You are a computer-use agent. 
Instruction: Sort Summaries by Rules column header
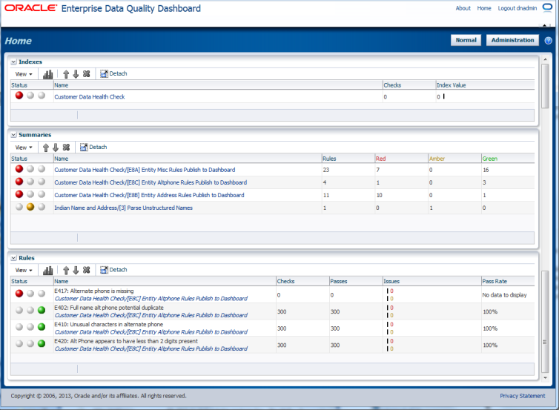tap(348, 159)
